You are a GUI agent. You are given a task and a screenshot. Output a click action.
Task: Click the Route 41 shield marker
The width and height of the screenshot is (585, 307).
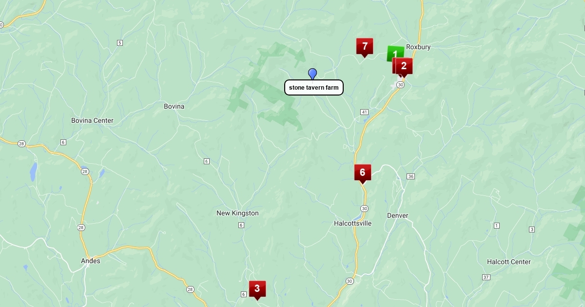(365, 112)
